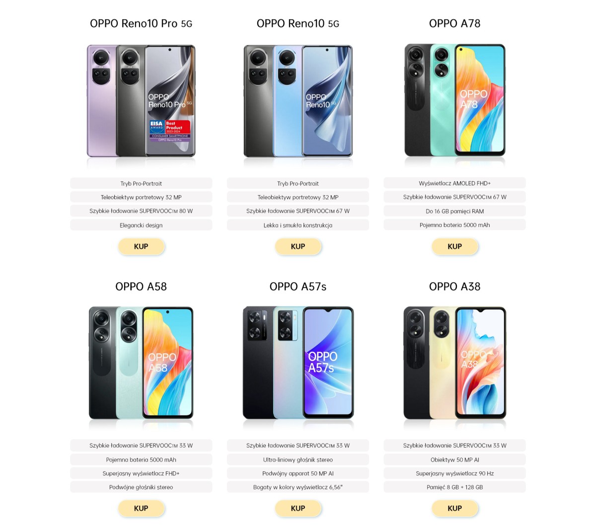
Task: Click KUP button under OPPO A78
Action: (x=455, y=246)
